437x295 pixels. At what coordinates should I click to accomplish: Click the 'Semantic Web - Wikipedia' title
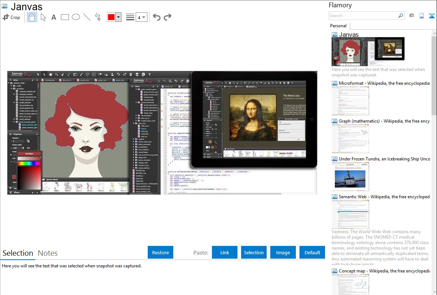[384, 196]
